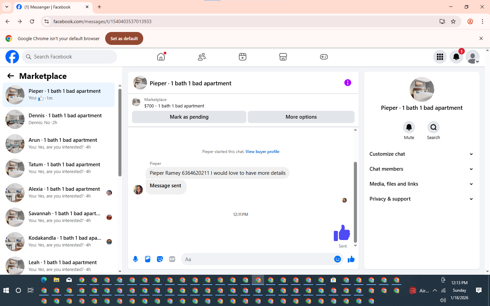Open the notifications bell
The image size is (490, 306).
click(456, 57)
